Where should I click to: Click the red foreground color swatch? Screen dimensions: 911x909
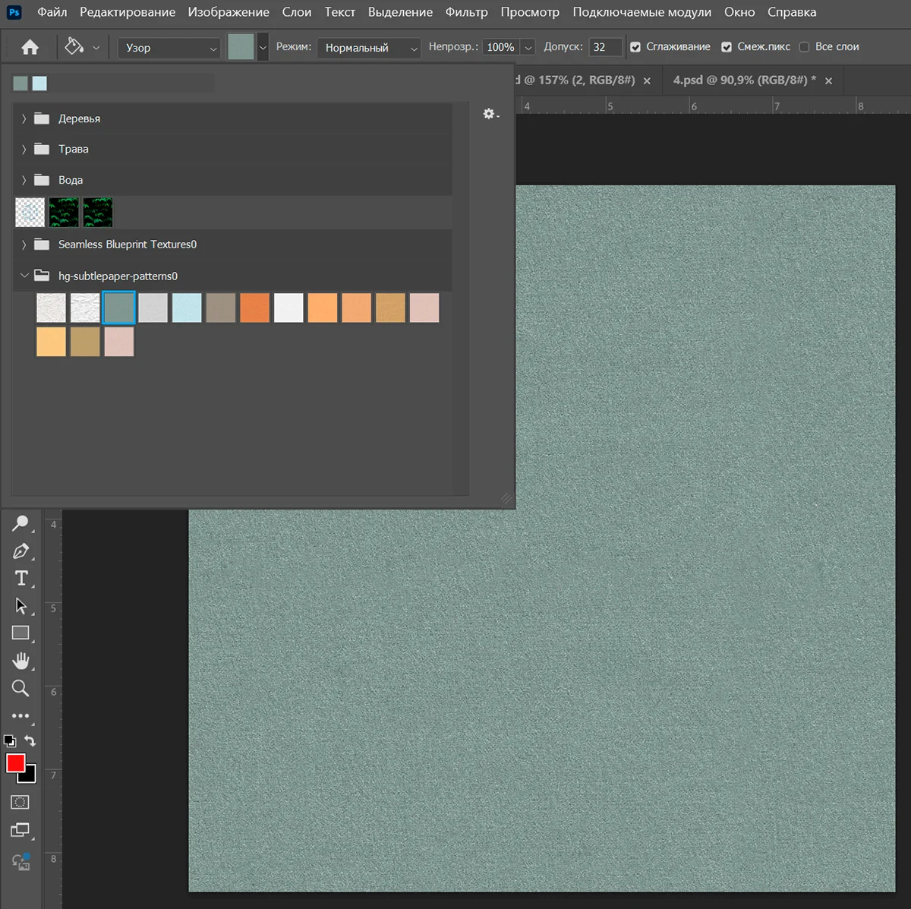coord(16,763)
